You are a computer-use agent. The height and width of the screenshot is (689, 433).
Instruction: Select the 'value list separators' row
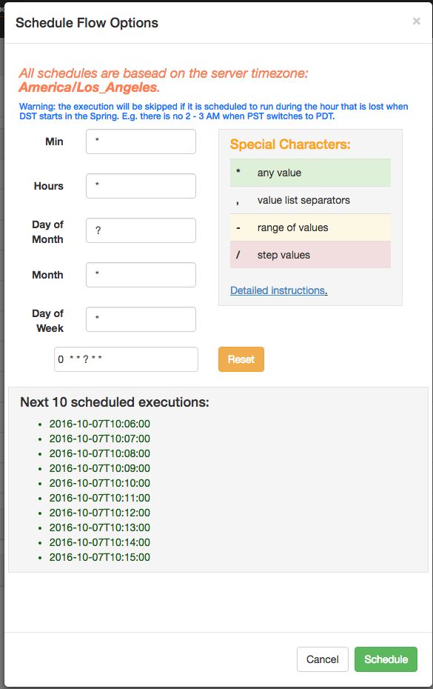(310, 200)
